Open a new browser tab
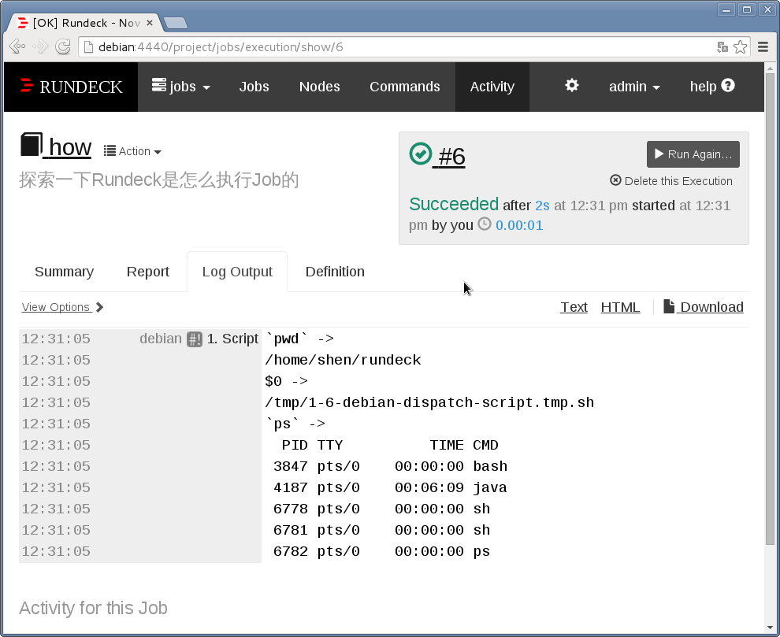 (175, 23)
